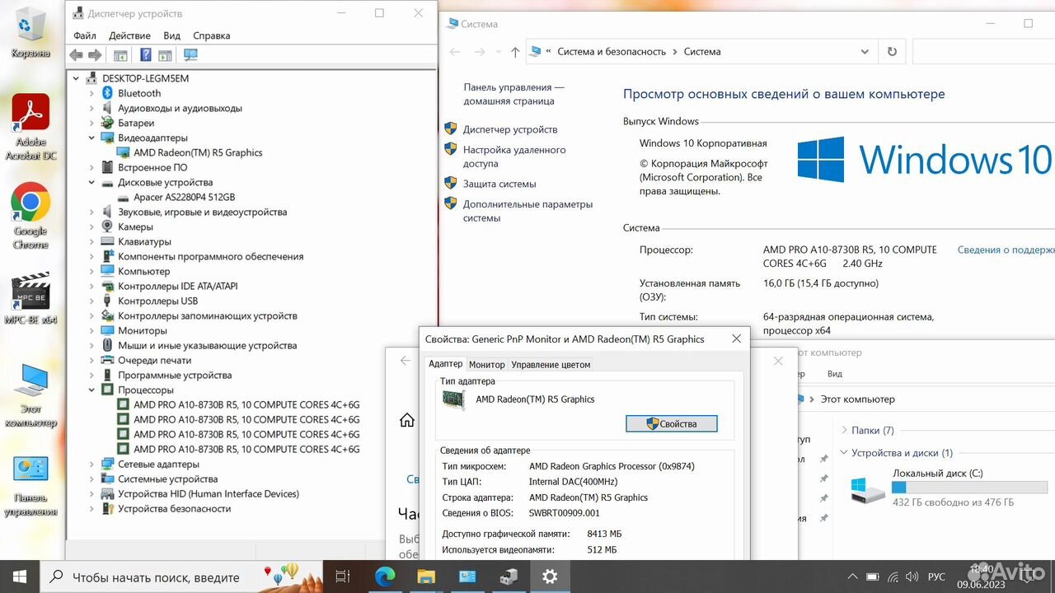Open Панель управления домашняя страница link

tap(513, 94)
